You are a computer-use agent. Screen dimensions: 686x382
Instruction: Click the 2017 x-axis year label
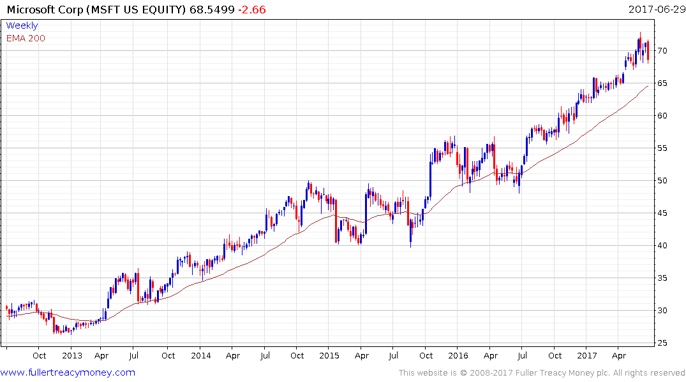click(x=586, y=355)
